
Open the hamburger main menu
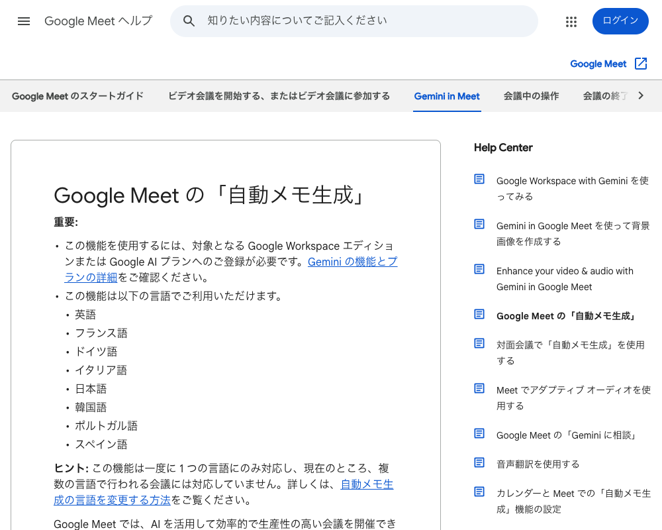pyautogui.click(x=24, y=21)
